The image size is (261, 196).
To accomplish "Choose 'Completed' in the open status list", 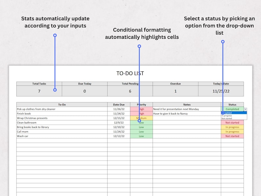I will pyautogui.click(x=234, y=113).
